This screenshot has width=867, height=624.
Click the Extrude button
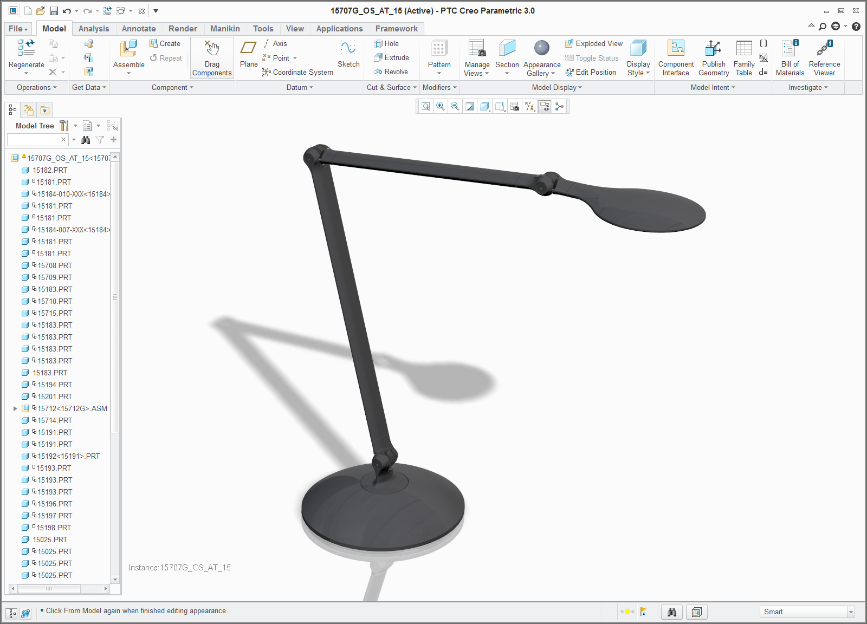[x=391, y=57]
